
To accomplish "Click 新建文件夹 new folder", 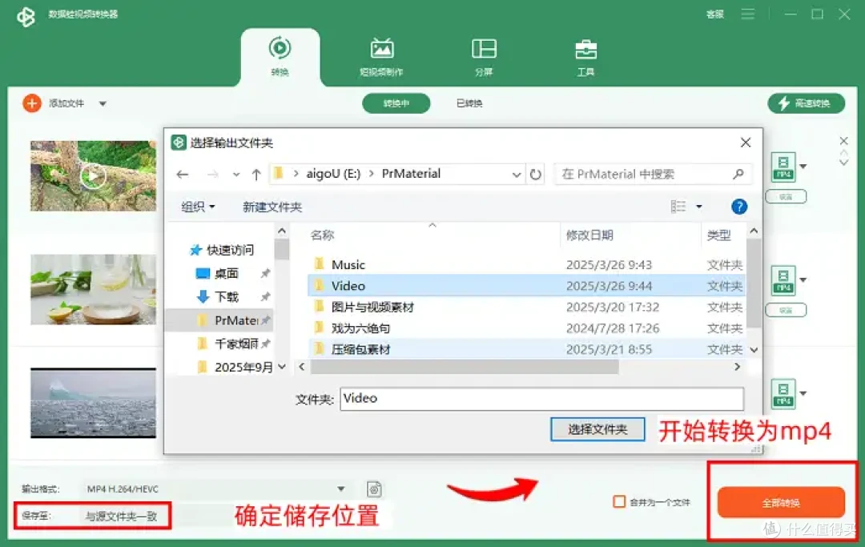I will [272, 207].
